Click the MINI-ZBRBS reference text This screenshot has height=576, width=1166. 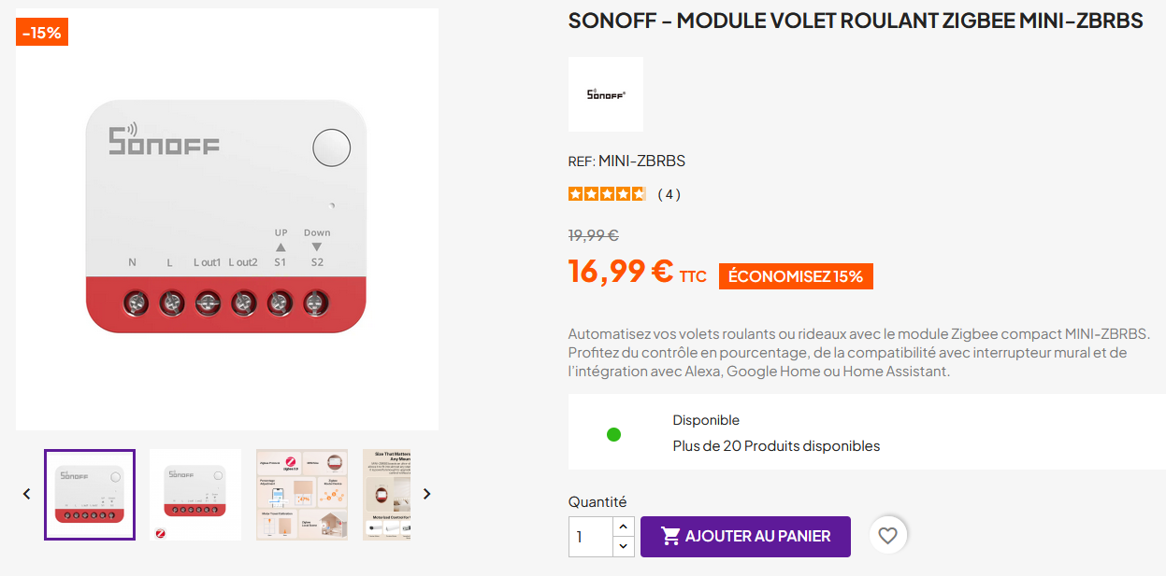coord(641,161)
